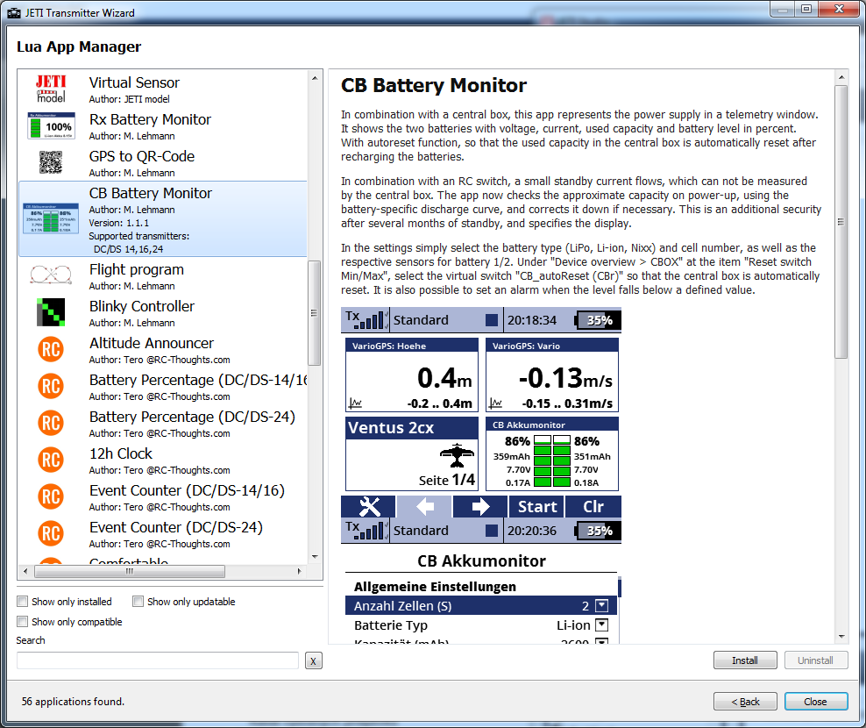Click the CB Battery Monitor title in list
This screenshot has width=866, height=728.
pos(150,193)
